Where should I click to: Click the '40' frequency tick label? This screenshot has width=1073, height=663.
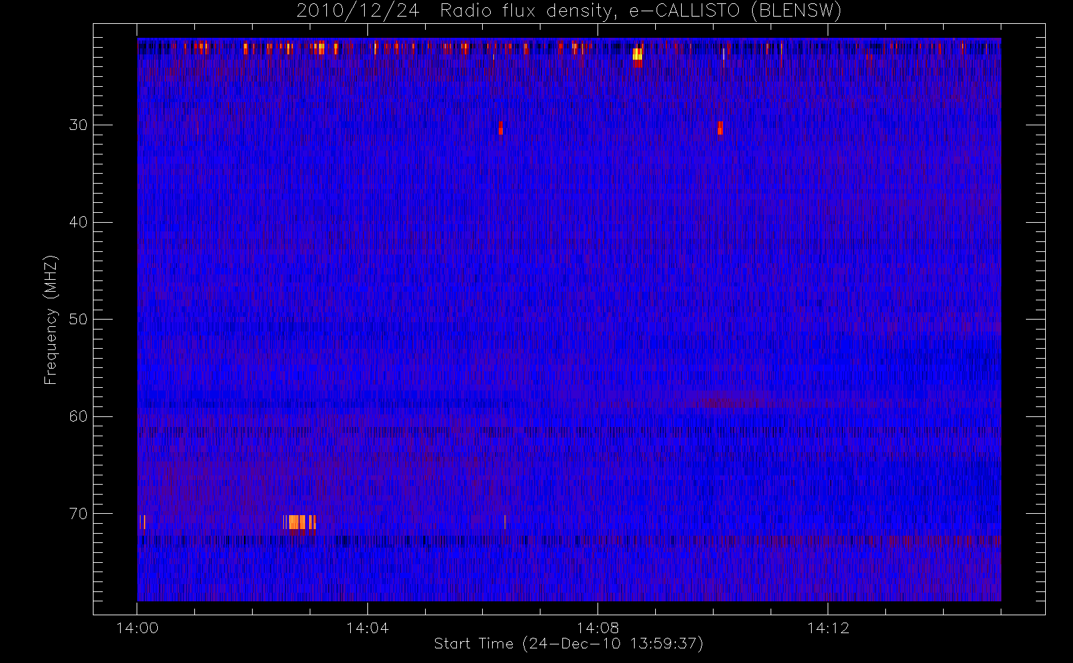[78, 222]
